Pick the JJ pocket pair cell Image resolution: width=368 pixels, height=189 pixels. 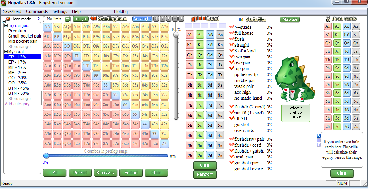77,56
